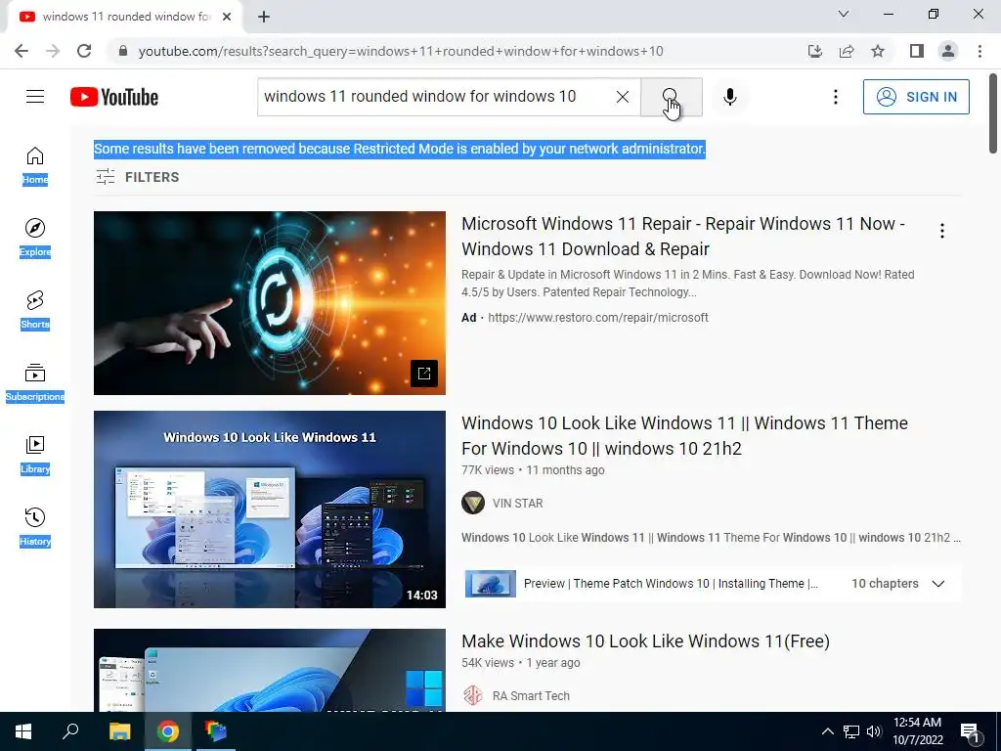Open Shorts in the sidebar
The image size is (1001, 751).
pos(35,310)
